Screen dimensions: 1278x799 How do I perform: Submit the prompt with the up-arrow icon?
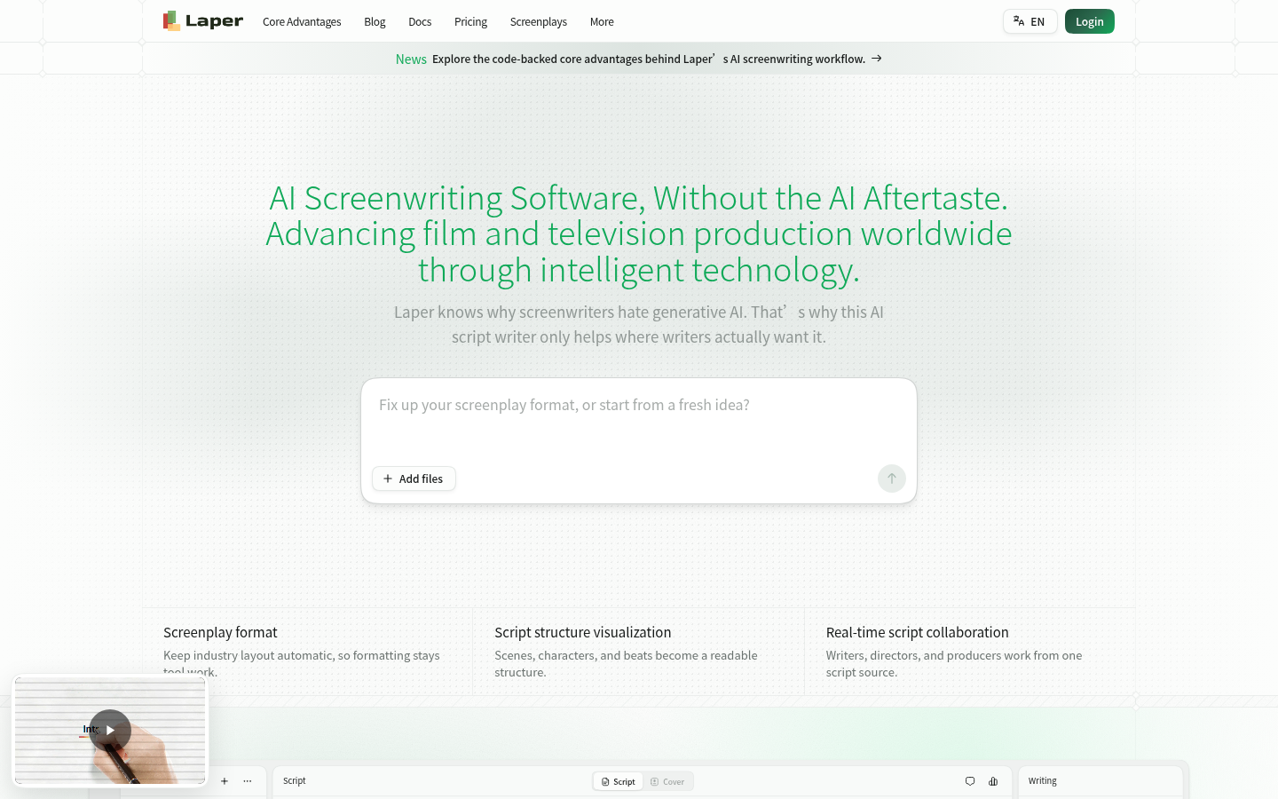click(x=892, y=479)
